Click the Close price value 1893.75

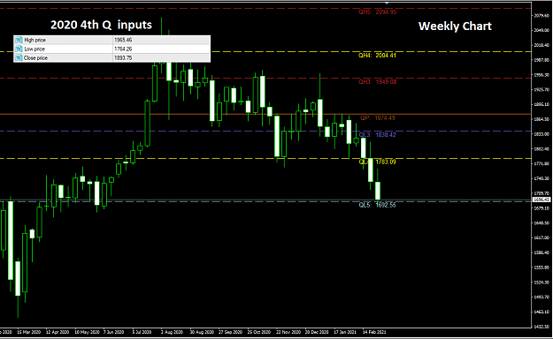123,57
